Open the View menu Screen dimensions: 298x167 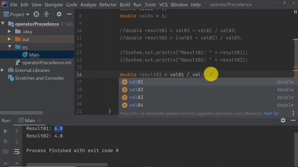pyautogui.click(x=36, y=5)
